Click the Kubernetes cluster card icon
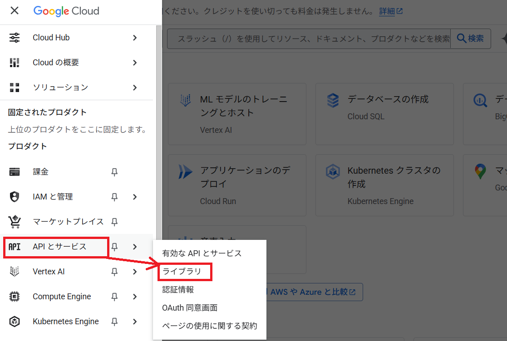 pos(333,171)
